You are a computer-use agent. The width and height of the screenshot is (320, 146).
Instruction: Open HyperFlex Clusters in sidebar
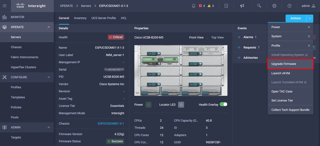[27, 67]
